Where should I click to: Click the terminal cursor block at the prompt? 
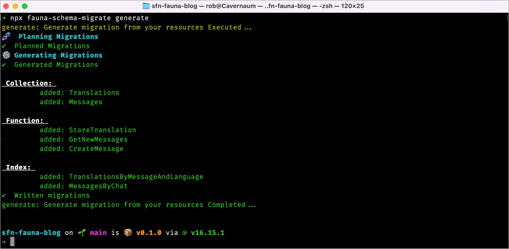pos(12,242)
